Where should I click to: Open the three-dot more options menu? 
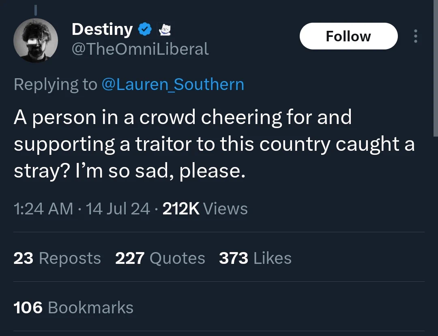point(416,36)
